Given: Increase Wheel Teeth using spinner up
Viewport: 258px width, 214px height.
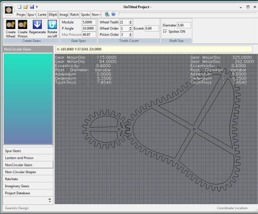Looking at the screenshot, I should 131,21.
